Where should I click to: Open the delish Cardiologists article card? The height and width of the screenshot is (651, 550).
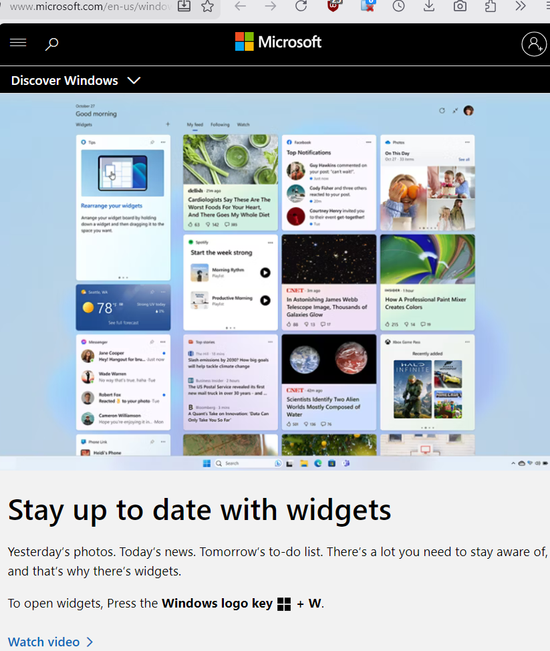coord(231,182)
